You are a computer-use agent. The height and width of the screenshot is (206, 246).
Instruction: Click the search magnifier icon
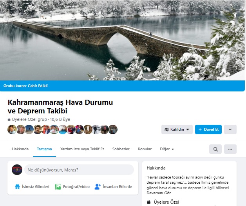[x=215, y=149]
